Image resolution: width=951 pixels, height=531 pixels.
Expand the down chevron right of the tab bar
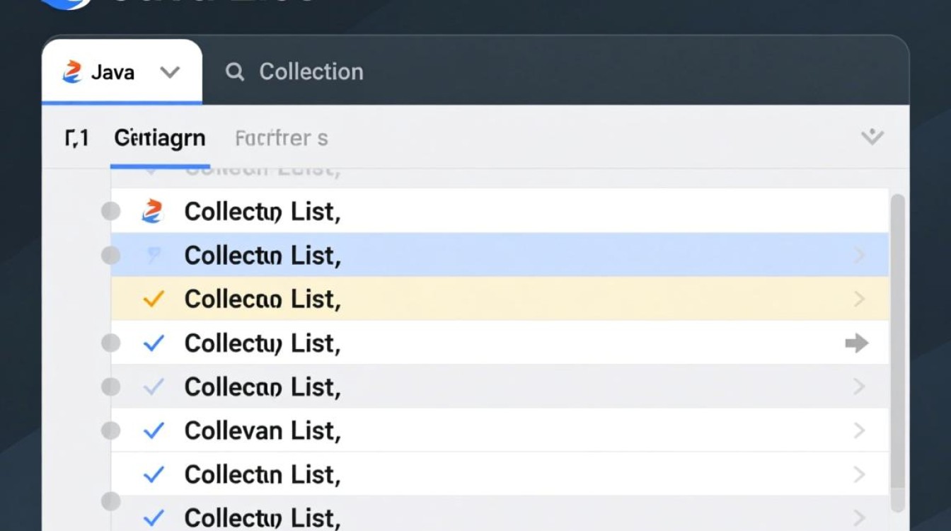point(872,137)
